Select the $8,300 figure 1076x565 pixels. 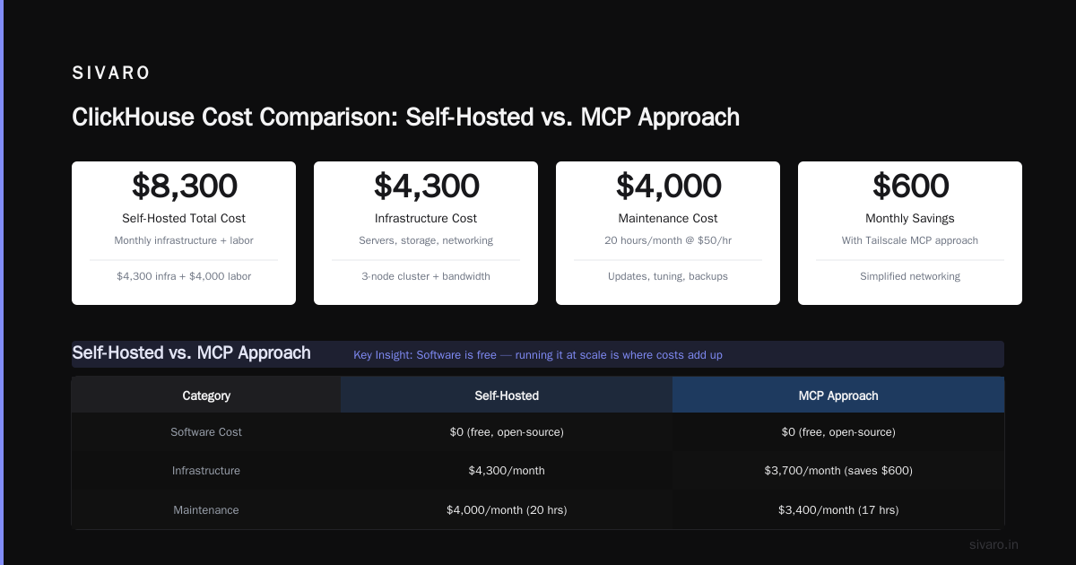(184, 186)
